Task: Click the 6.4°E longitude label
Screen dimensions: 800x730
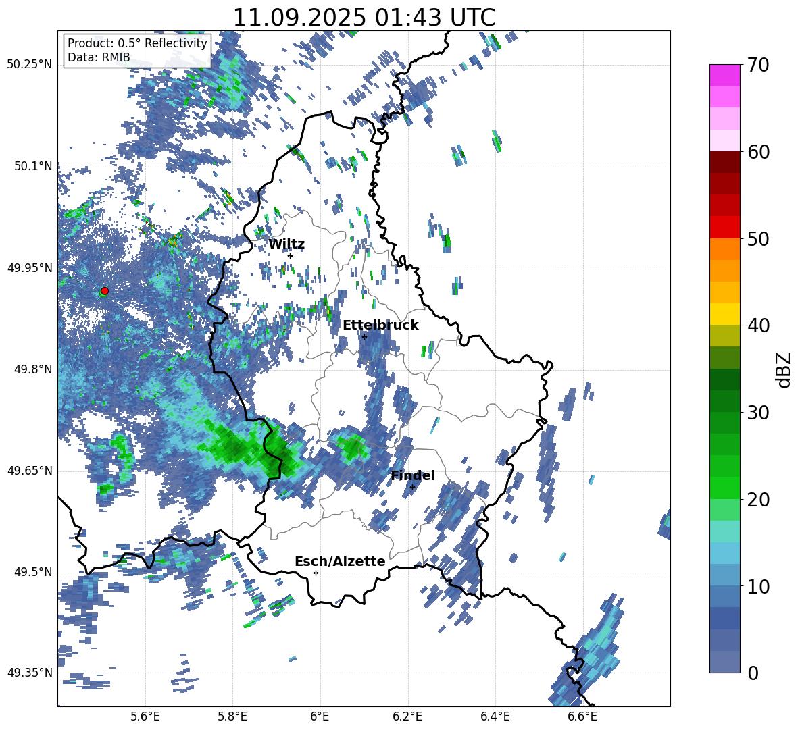Action: tap(495, 716)
